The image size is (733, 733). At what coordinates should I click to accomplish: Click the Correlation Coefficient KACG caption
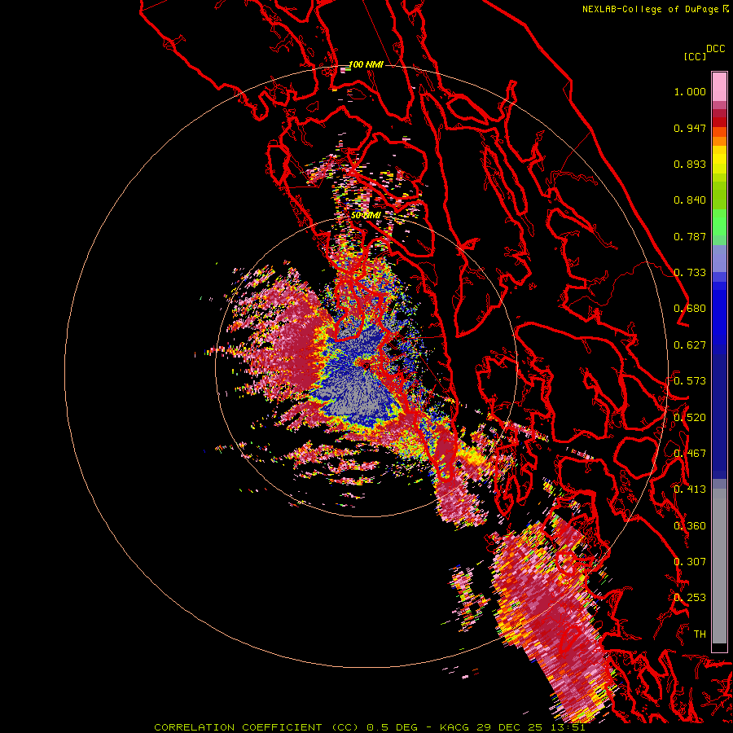[369, 727]
